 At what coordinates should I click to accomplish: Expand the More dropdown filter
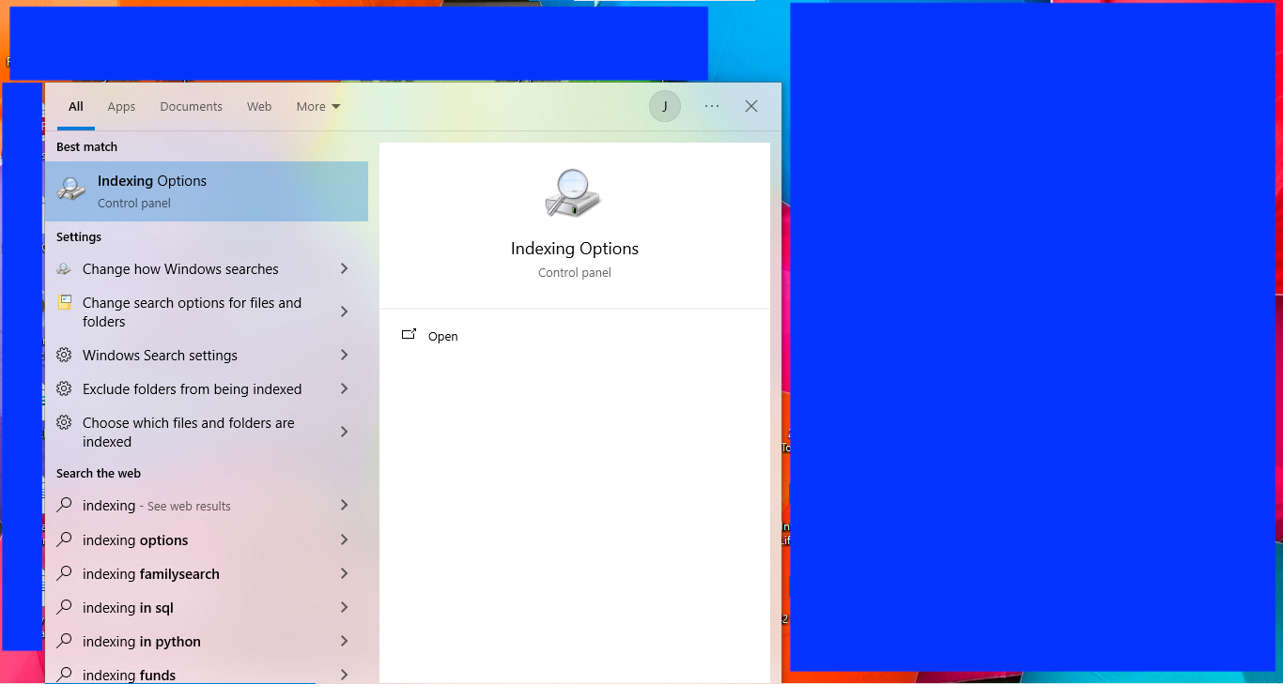317,107
